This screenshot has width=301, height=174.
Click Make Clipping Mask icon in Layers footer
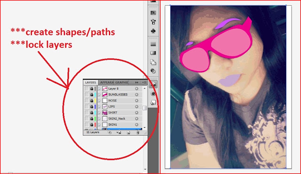pyautogui.click(x=110, y=132)
